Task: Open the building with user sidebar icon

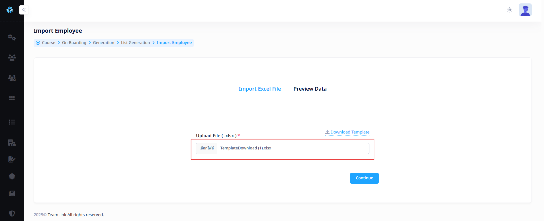Action: pyautogui.click(x=12, y=143)
